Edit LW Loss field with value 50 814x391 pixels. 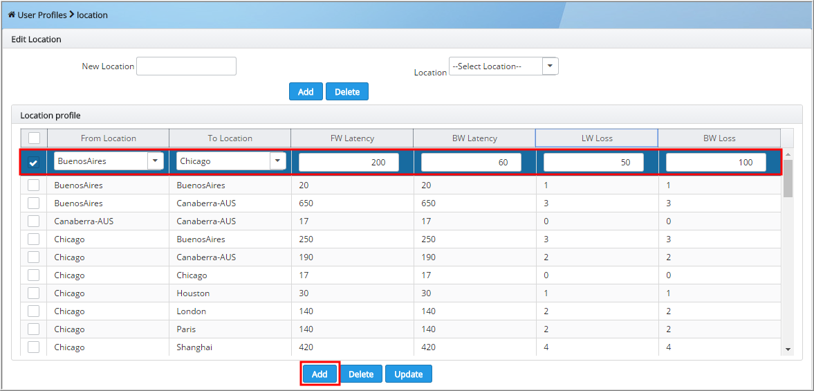point(593,162)
